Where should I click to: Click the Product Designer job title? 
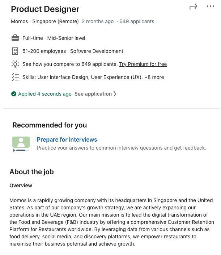click(45, 9)
